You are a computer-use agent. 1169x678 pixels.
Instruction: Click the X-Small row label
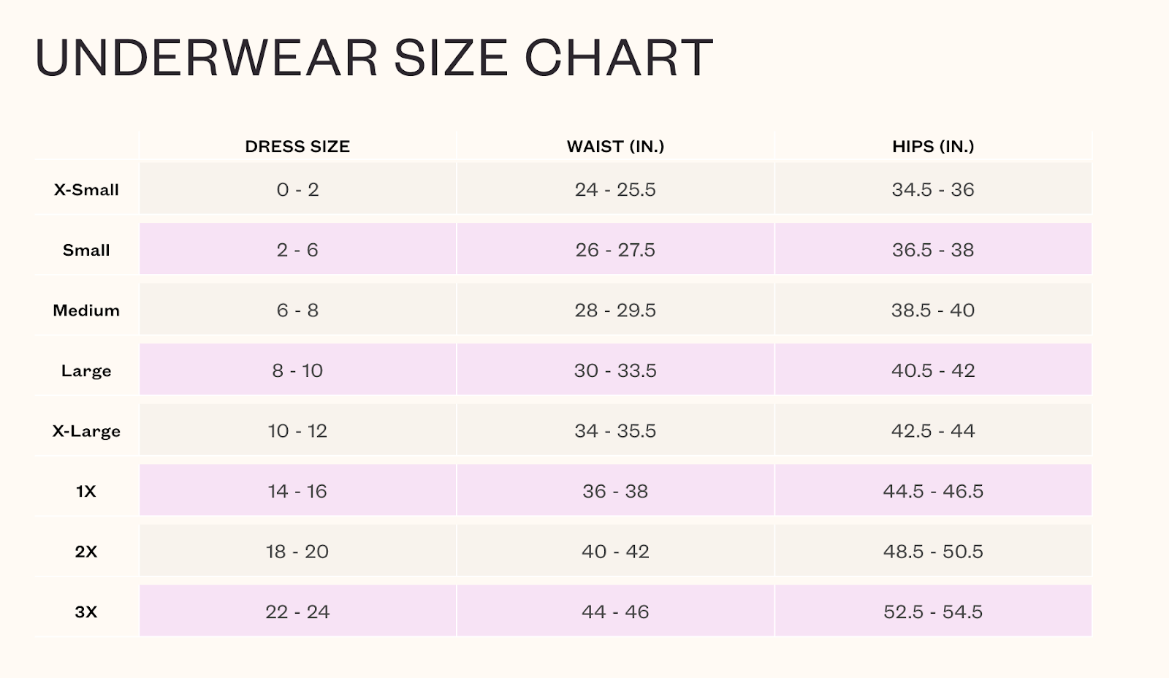coord(86,190)
